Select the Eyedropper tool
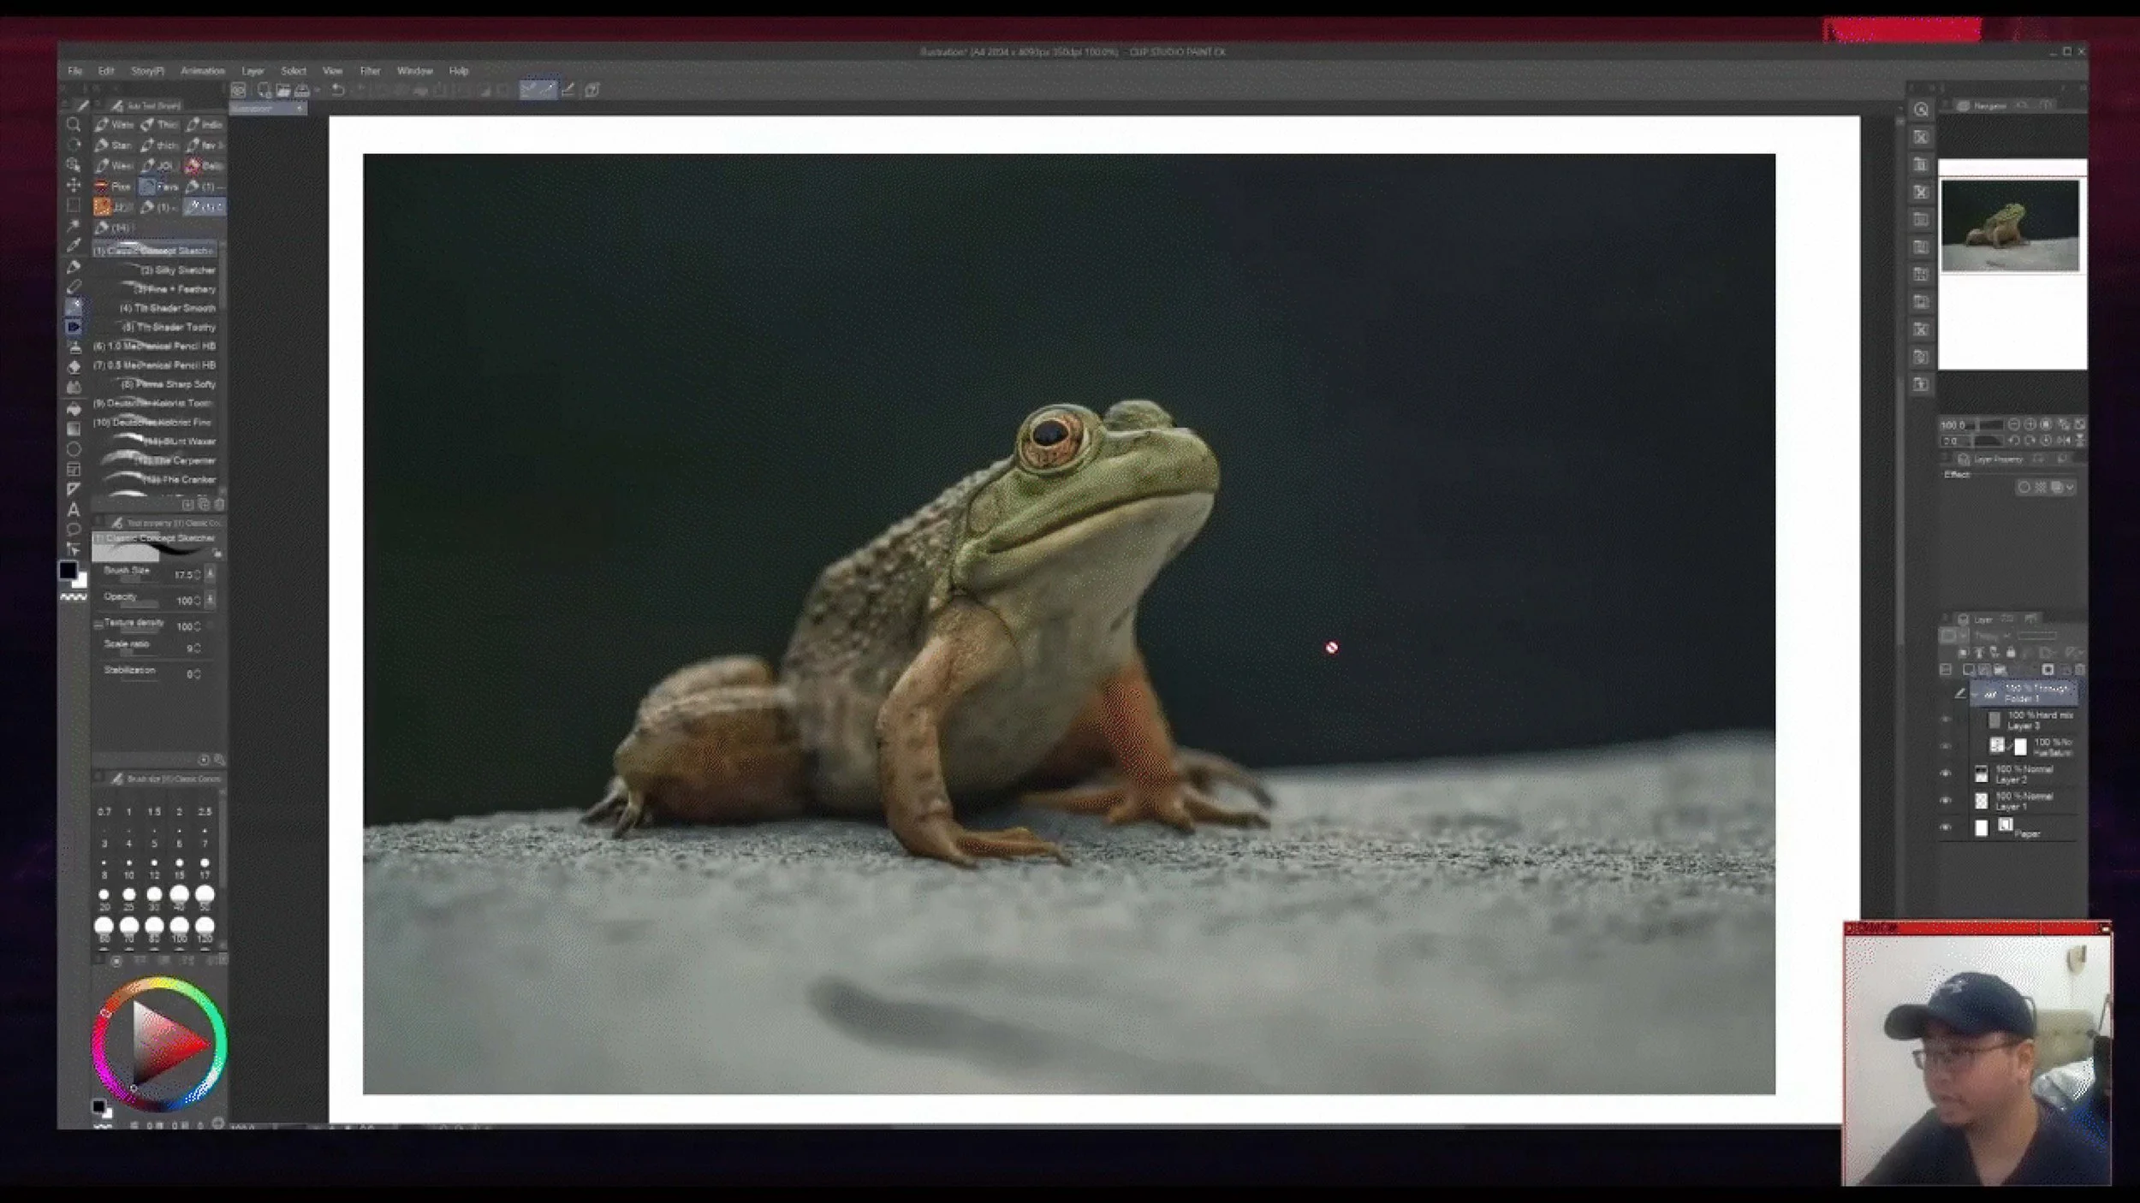 [74, 246]
